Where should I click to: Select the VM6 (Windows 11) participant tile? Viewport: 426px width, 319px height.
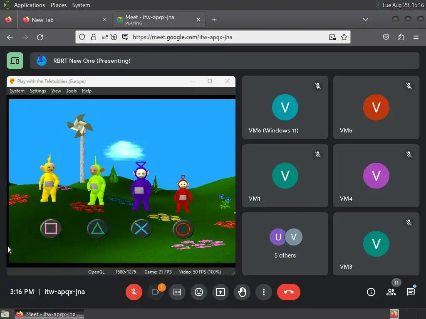pyautogui.click(x=285, y=108)
